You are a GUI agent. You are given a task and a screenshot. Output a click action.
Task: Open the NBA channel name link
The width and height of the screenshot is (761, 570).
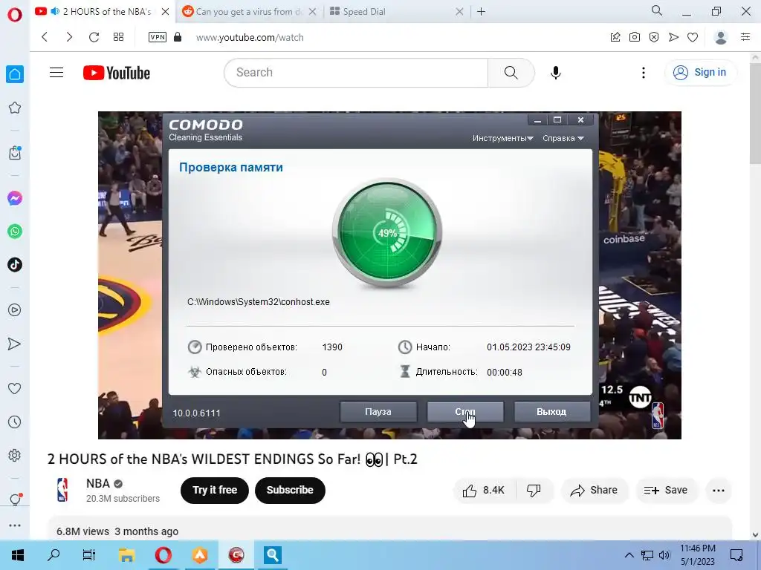[98, 483]
